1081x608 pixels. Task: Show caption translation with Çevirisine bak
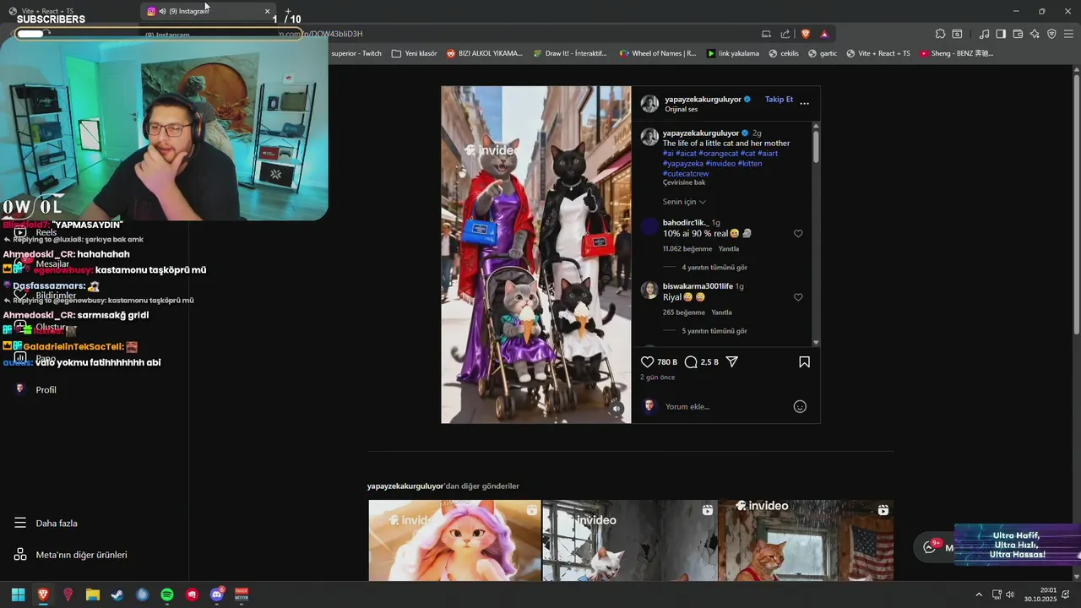click(684, 182)
